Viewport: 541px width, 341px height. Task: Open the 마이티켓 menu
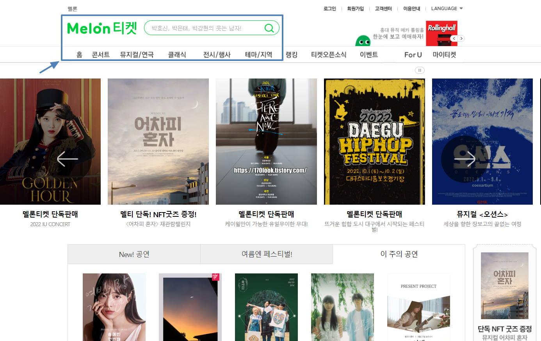tap(444, 55)
